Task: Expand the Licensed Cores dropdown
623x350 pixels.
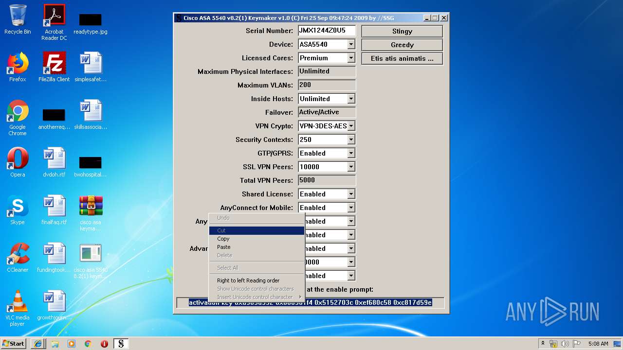Action: tap(351, 58)
